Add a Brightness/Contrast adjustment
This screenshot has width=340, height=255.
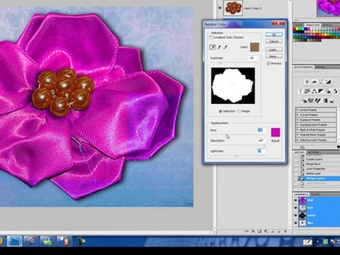pyautogui.click(x=307, y=81)
